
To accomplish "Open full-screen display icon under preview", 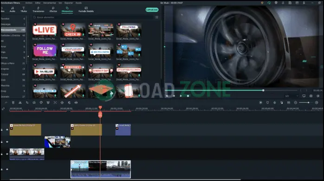I will (x=304, y=96).
